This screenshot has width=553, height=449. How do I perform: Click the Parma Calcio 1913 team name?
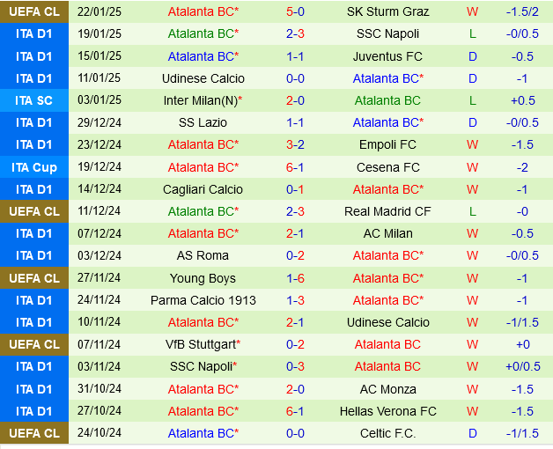(x=203, y=300)
